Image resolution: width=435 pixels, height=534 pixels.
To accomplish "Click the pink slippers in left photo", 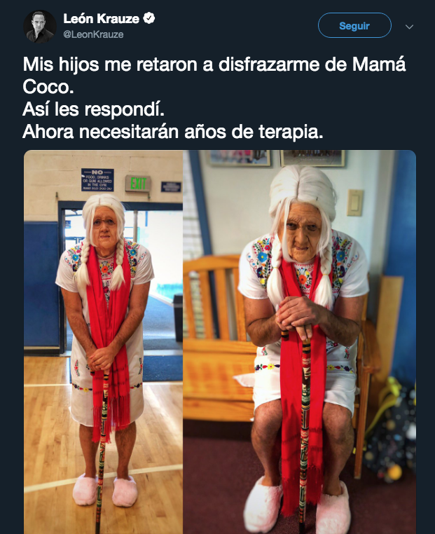I will coord(105,490).
